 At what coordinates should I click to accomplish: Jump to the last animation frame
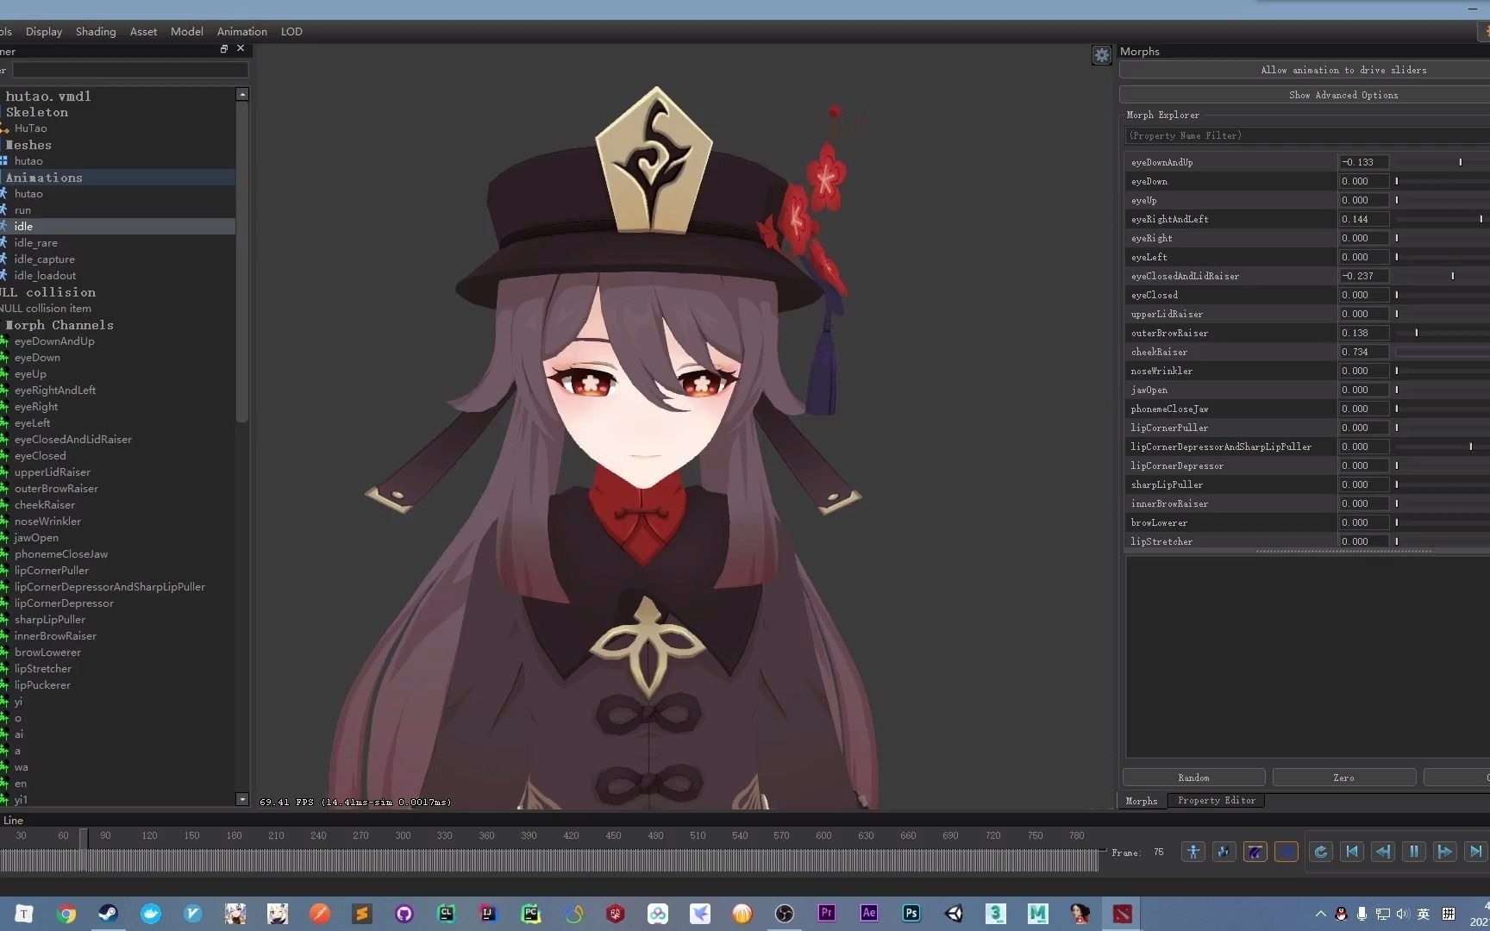pyautogui.click(x=1475, y=852)
